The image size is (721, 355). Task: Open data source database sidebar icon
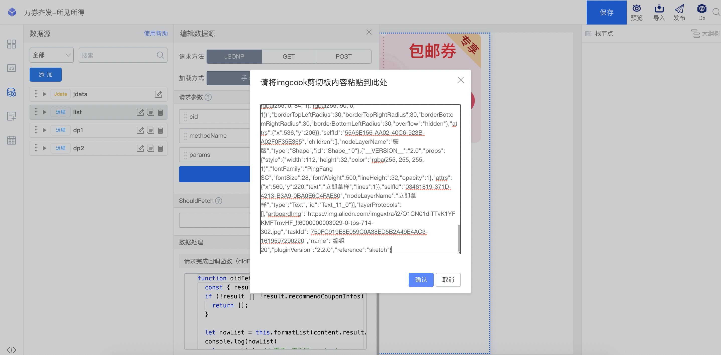[12, 92]
